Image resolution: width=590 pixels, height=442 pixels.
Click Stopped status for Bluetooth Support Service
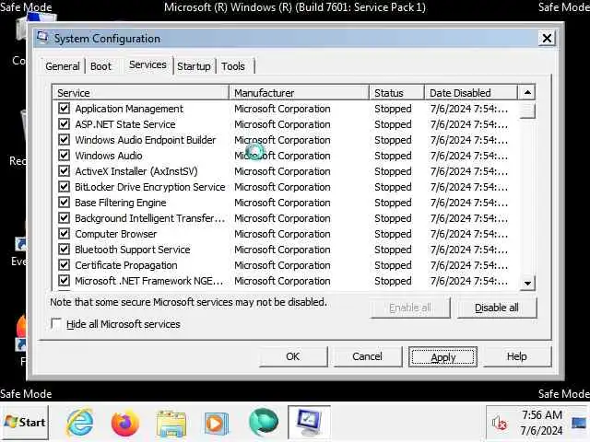393,250
